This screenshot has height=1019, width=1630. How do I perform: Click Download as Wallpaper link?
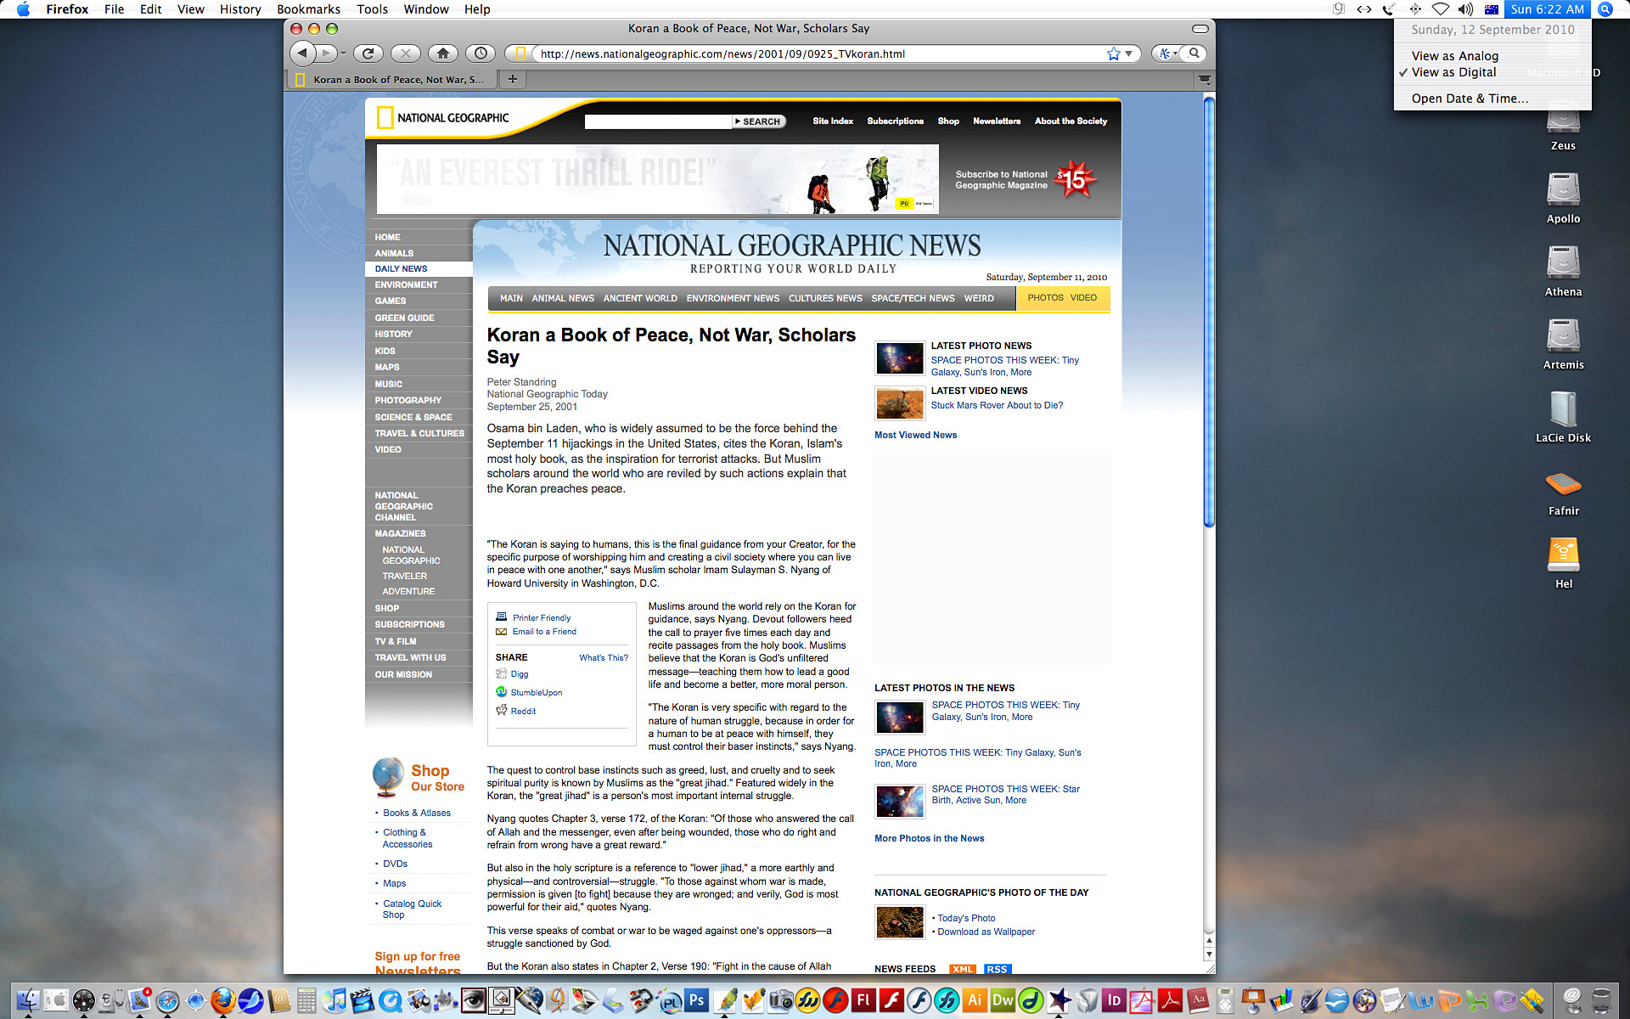[x=986, y=932]
